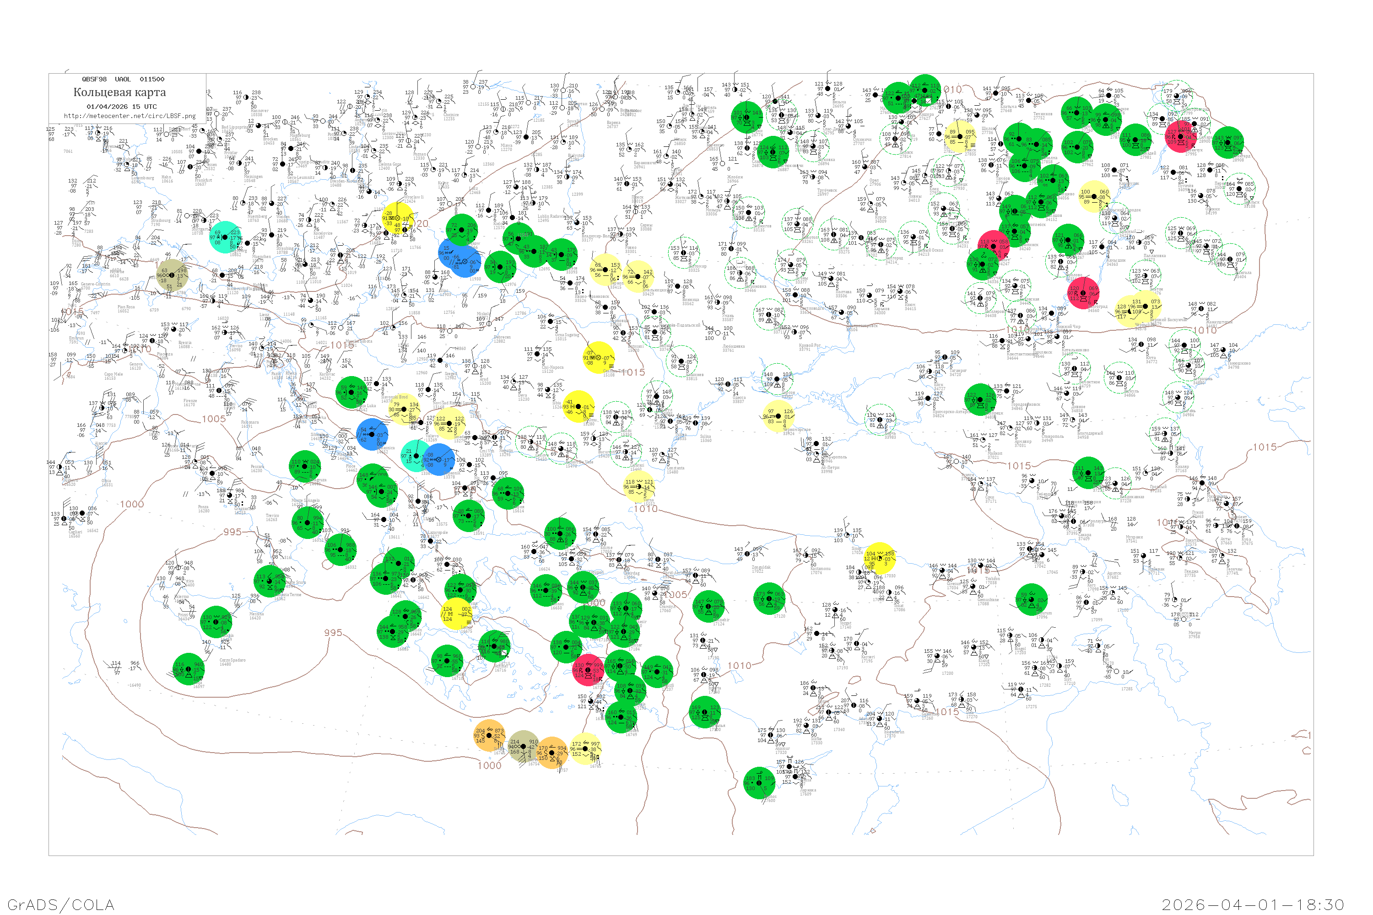Click the olive circle between the orange ones
This screenshot has width=1373, height=915.
(524, 746)
